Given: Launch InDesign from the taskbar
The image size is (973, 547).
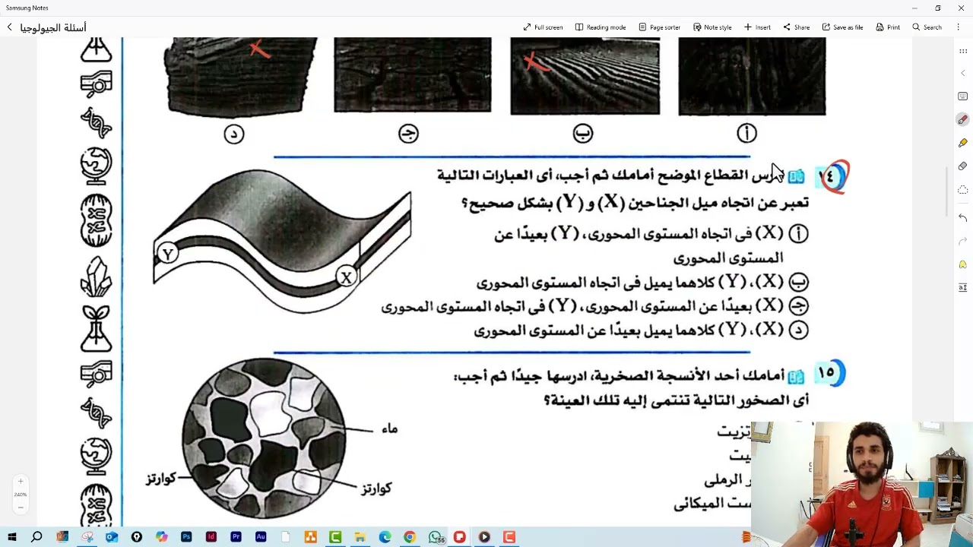Looking at the screenshot, I should pos(211,537).
